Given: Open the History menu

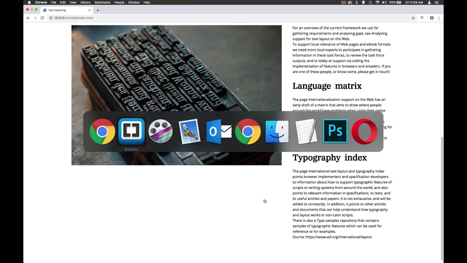Looking at the screenshot, I should pyautogui.click(x=85, y=3).
